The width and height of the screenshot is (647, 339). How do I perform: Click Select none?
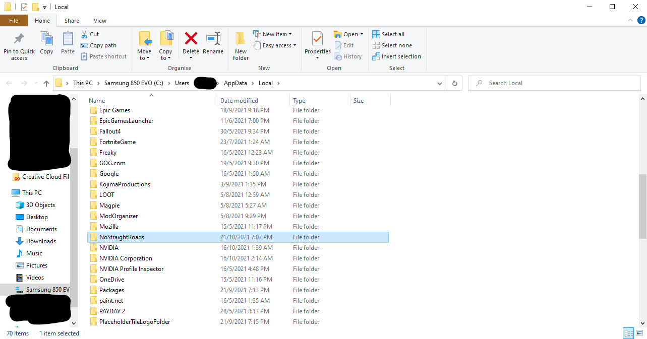click(392, 45)
